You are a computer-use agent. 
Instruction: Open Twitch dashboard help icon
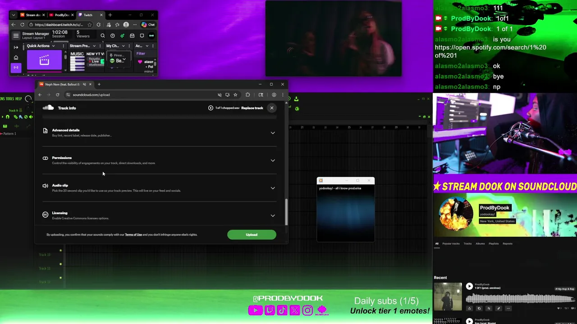(x=113, y=36)
